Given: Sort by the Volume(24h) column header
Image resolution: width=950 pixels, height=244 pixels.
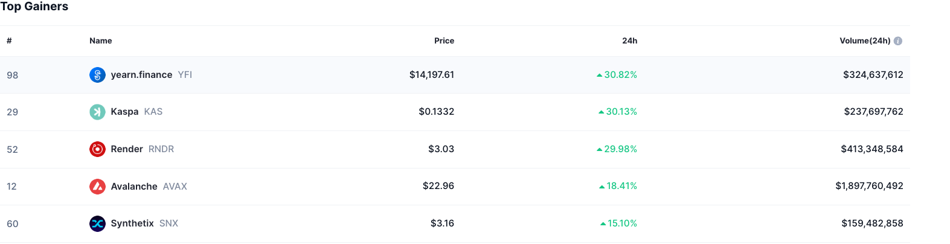Looking at the screenshot, I should coord(864,41).
